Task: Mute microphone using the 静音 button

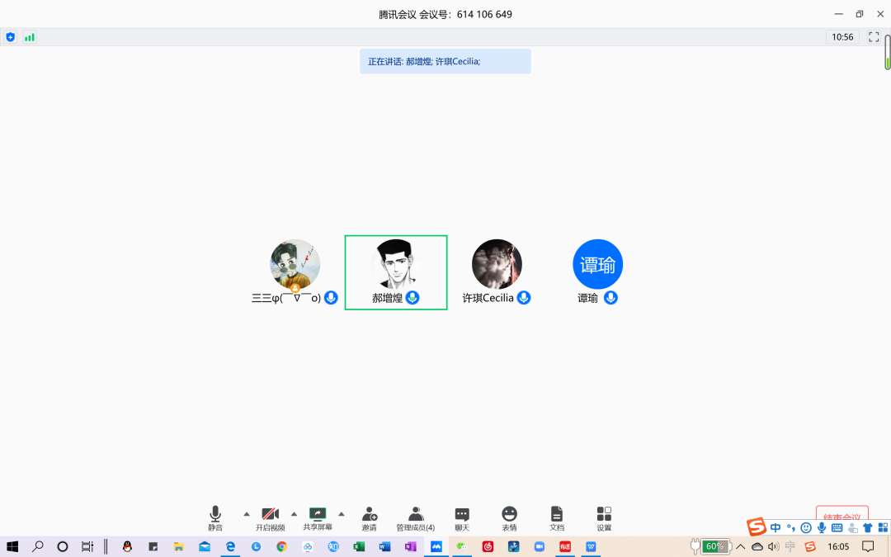Action: (x=215, y=517)
